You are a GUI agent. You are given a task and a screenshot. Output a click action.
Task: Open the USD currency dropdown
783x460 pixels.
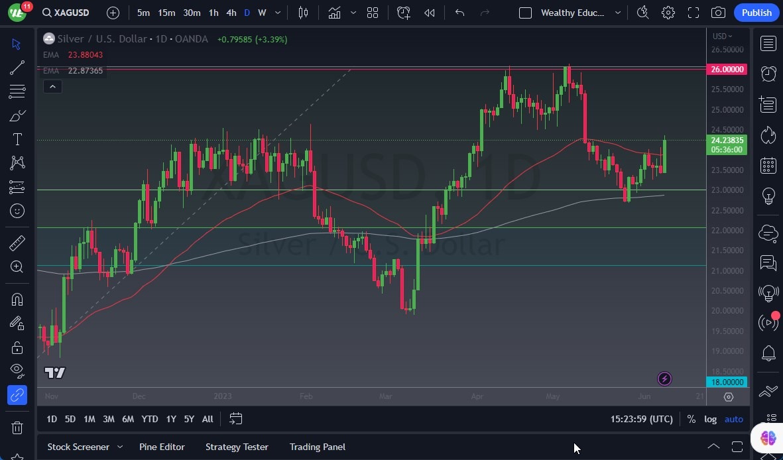pos(722,36)
